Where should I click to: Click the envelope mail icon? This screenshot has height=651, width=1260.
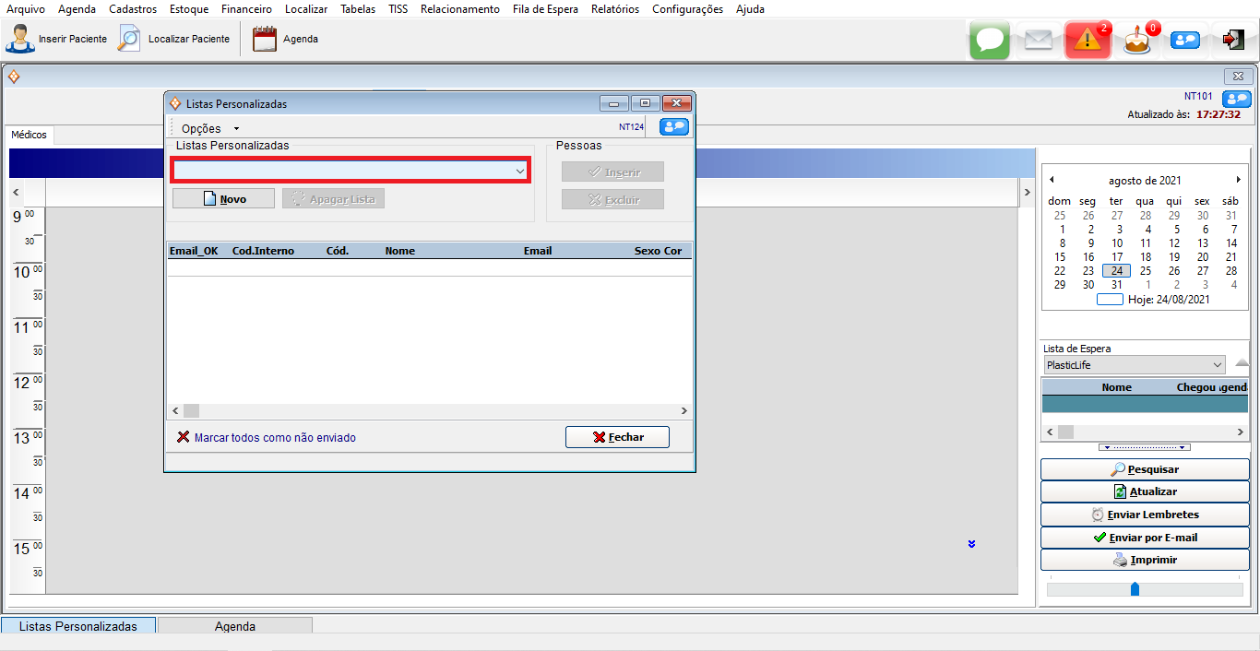tap(1039, 41)
